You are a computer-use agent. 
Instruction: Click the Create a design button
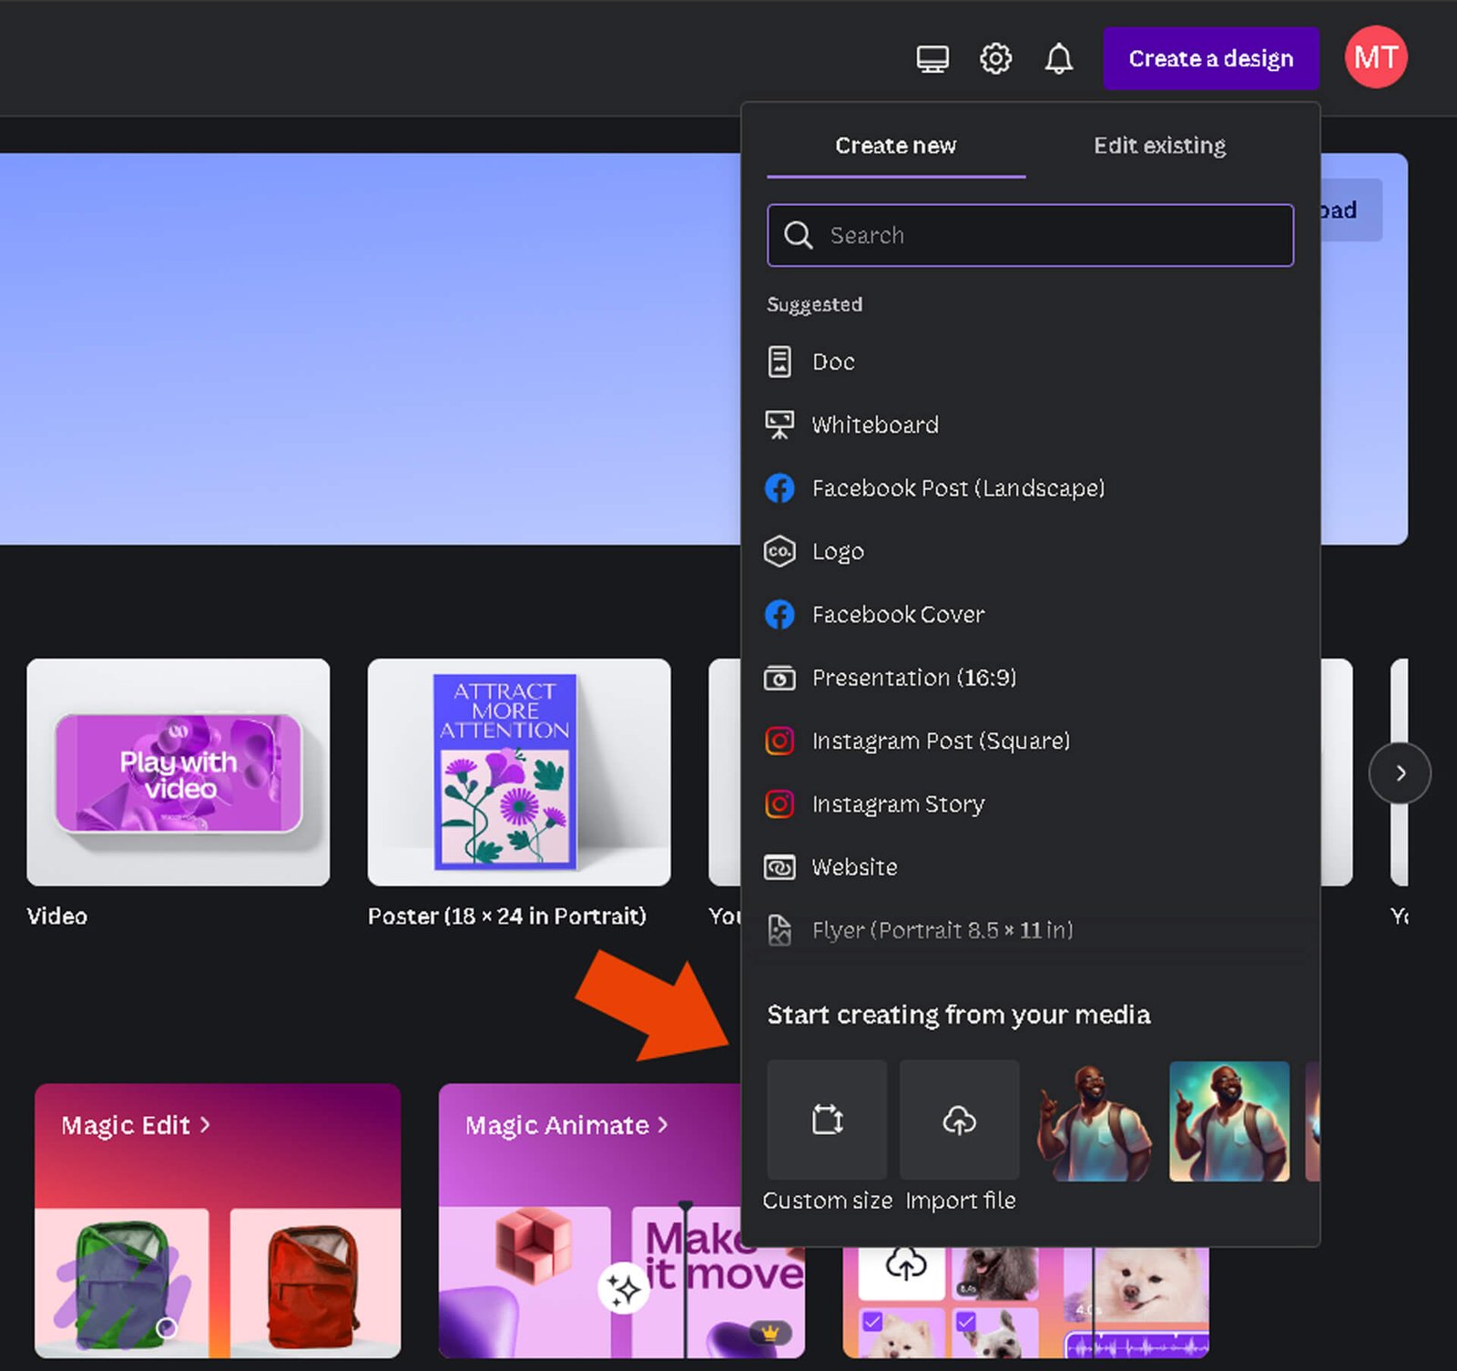[1210, 58]
